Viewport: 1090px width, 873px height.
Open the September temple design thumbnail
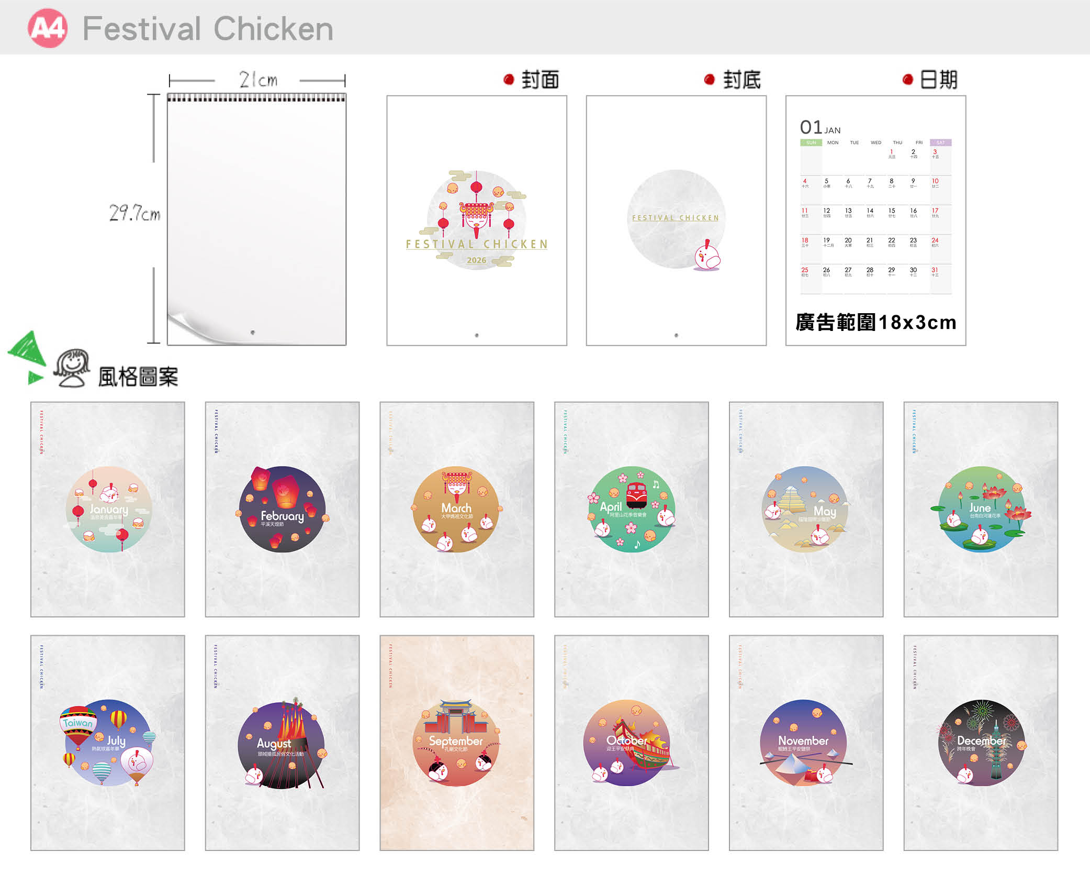click(x=457, y=743)
